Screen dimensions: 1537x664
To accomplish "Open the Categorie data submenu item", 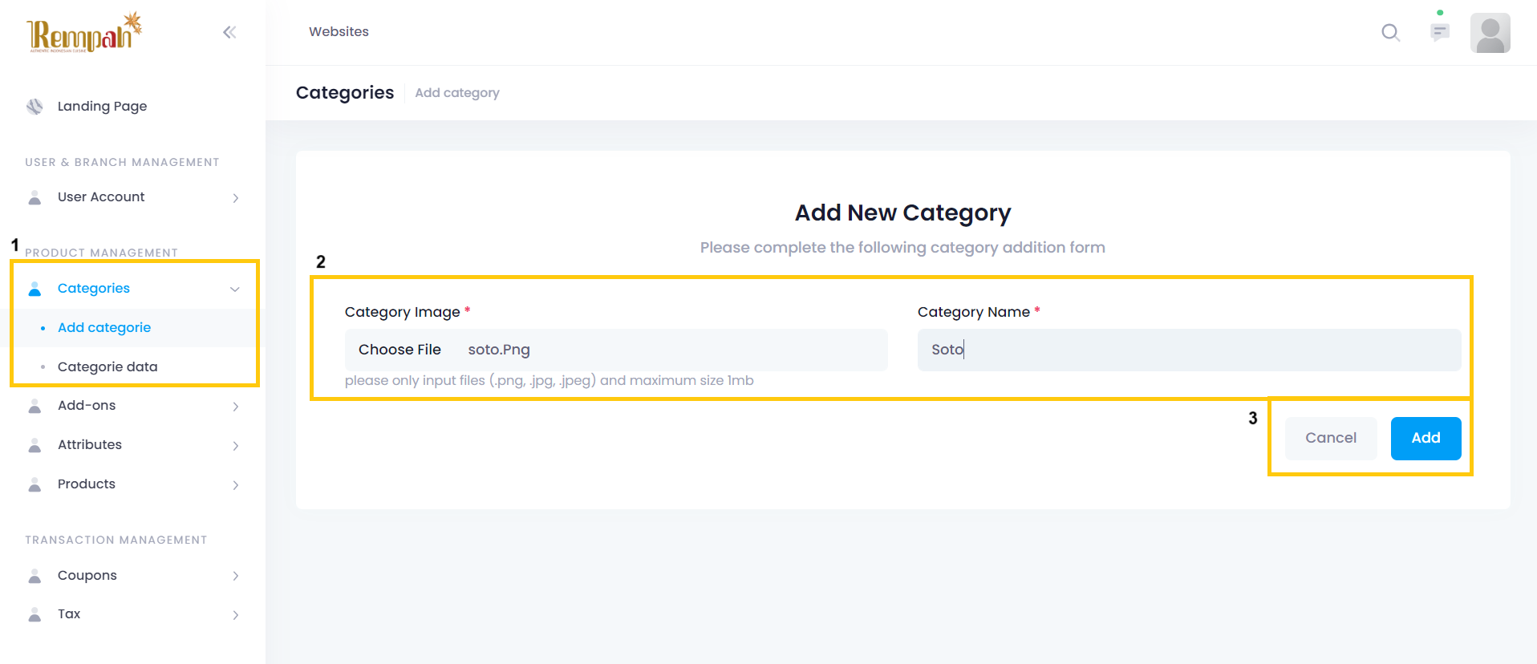I will coord(107,366).
